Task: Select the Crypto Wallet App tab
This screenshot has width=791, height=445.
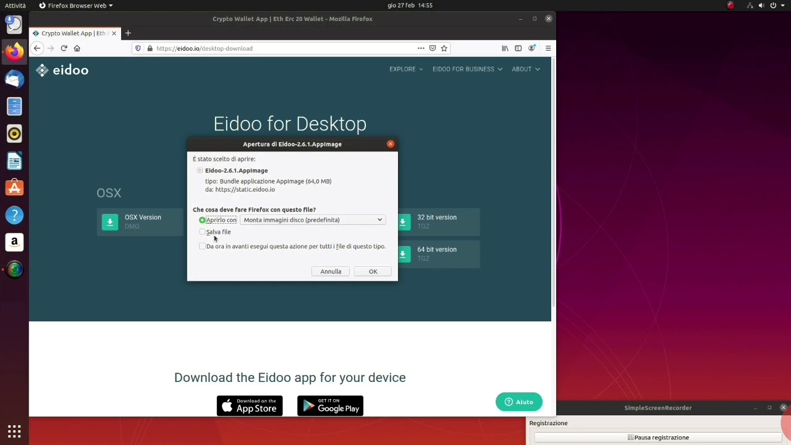Action: pyautogui.click(x=74, y=33)
